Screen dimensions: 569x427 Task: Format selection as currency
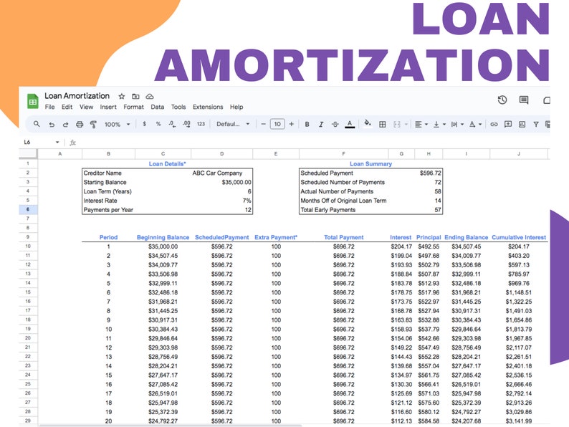[x=145, y=124]
